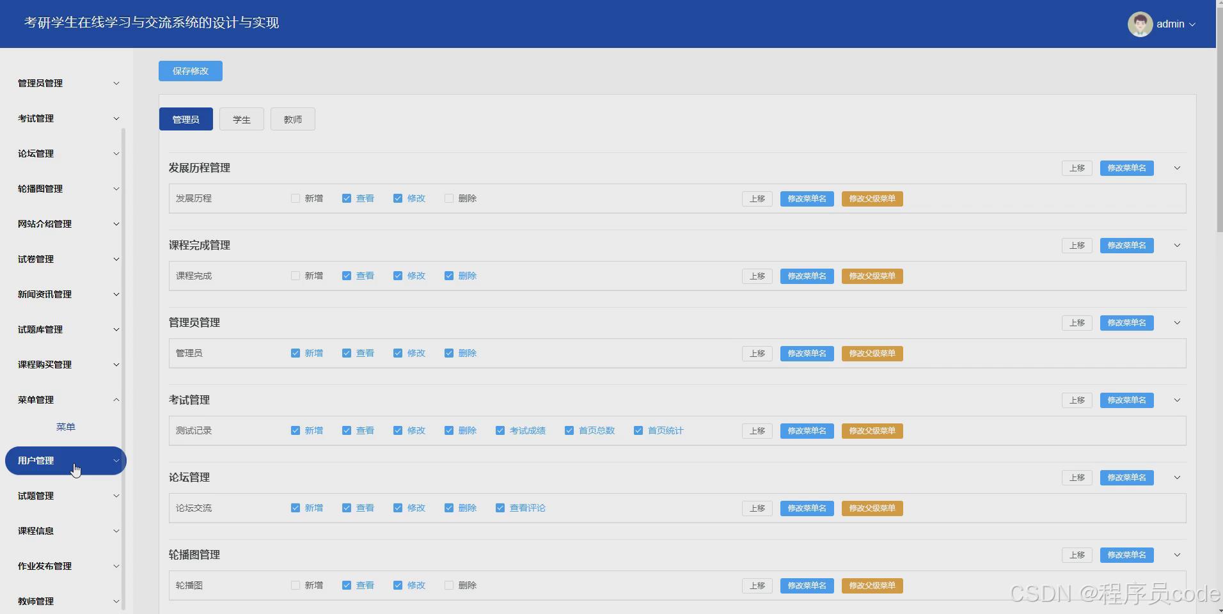Collapse the 课程完成管理 section chevron
Image resolution: width=1223 pixels, height=614 pixels.
(1177, 246)
